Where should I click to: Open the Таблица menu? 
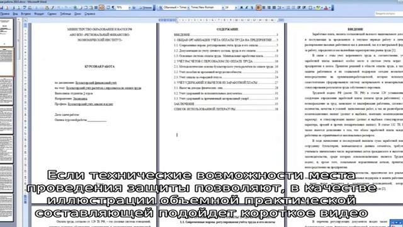pyautogui.click(x=65, y=14)
